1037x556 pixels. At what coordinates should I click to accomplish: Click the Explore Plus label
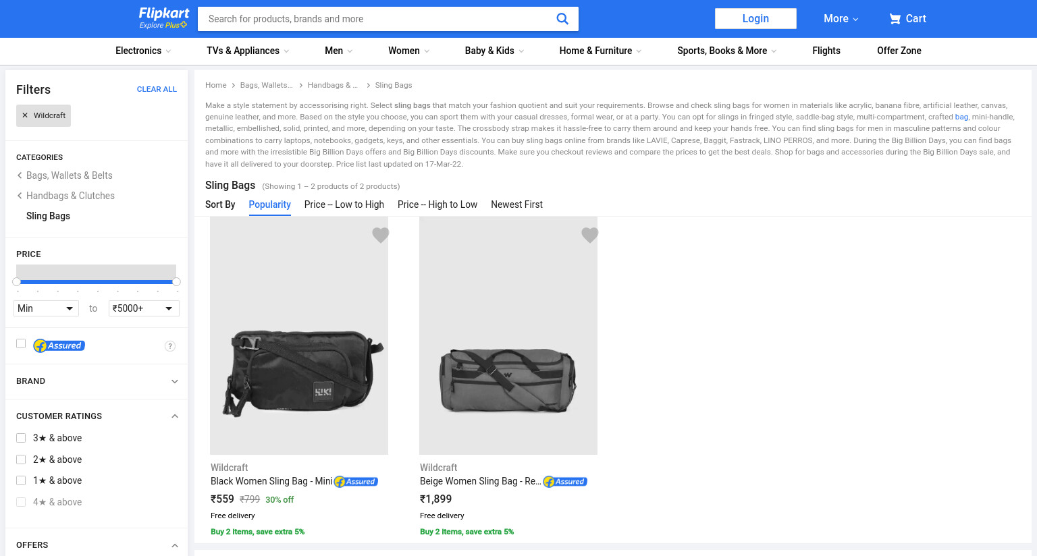(163, 25)
